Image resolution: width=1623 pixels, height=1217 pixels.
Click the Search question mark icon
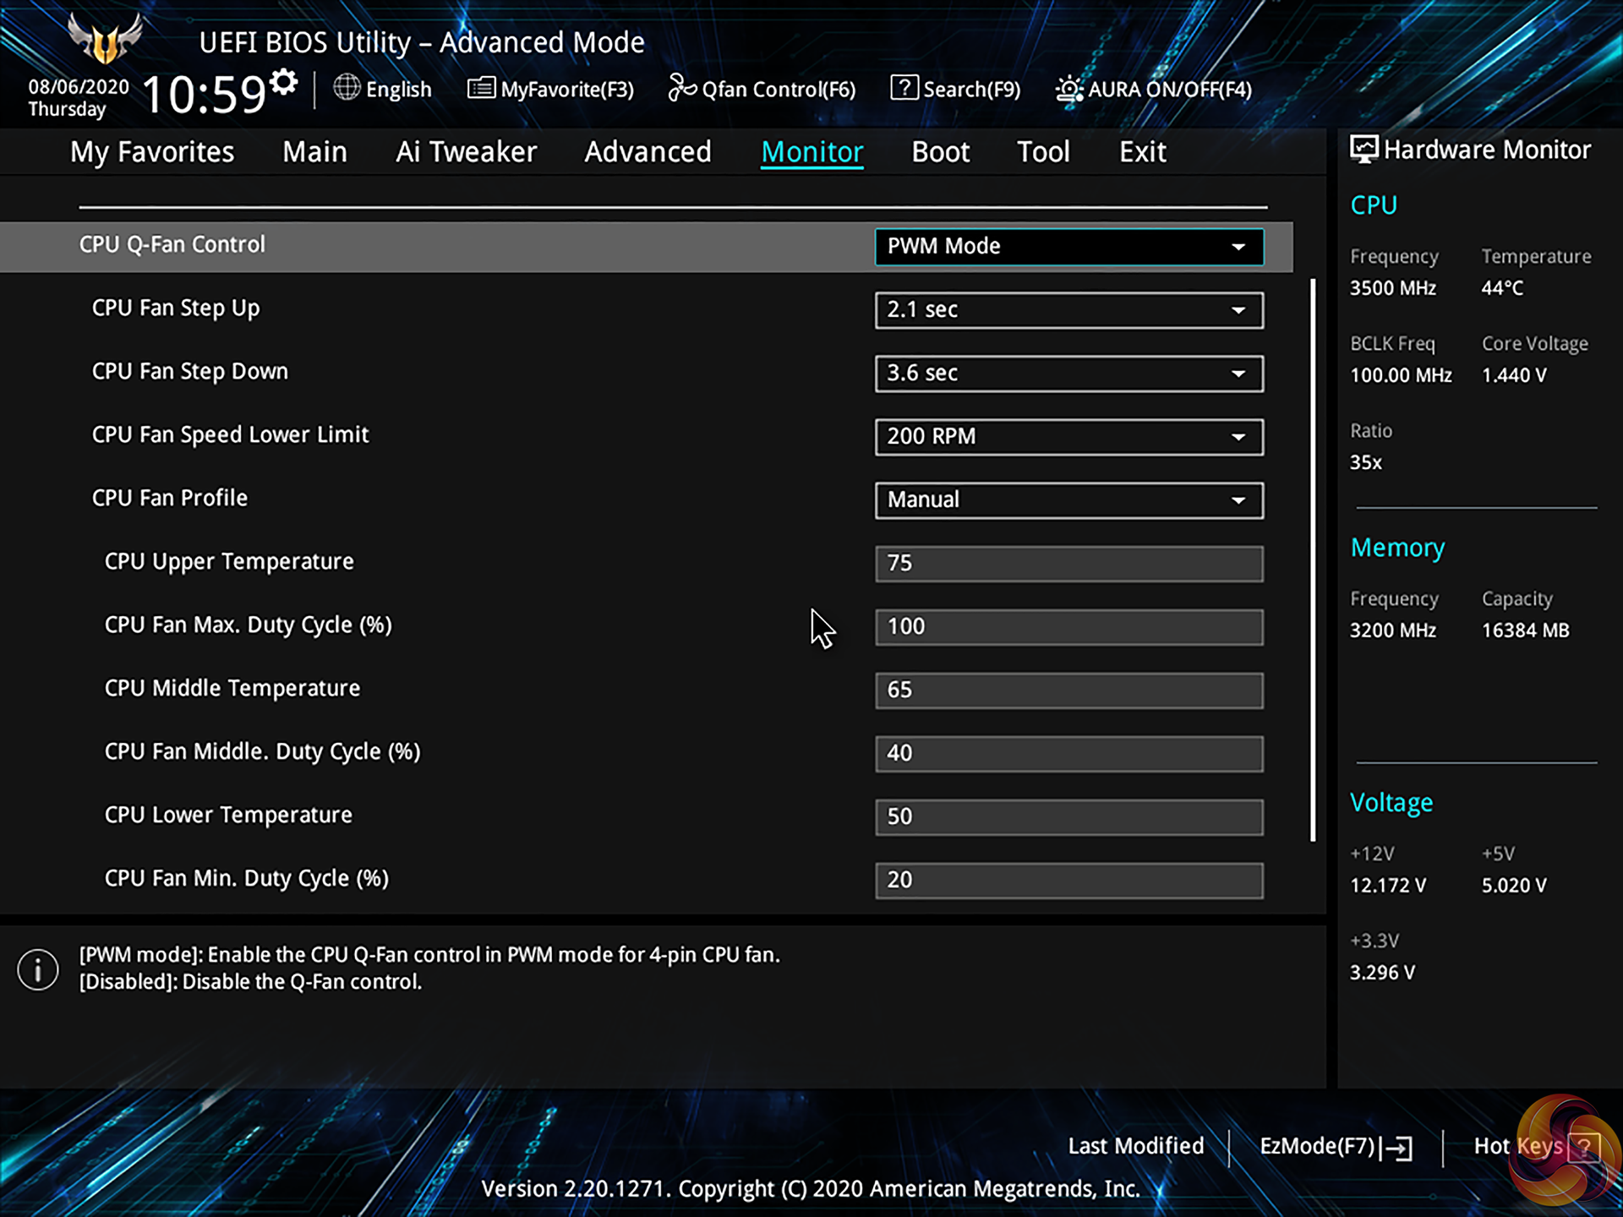click(x=904, y=87)
